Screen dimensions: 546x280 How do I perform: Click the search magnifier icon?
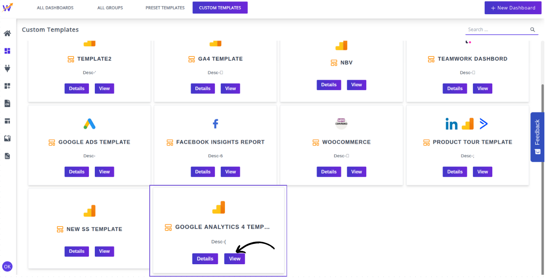pyautogui.click(x=532, y=30)
